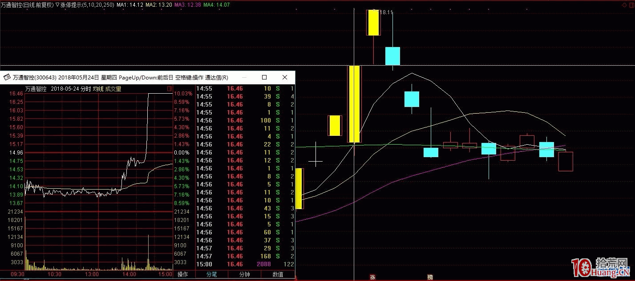635x281 pixels.
Task: Minimize the 万通智控 intraday popup window
Action: tap(244, 77)
